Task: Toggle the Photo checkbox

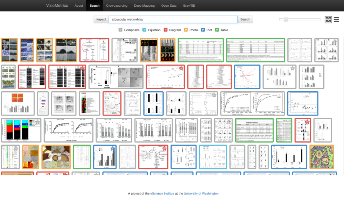Action: [186, 30]
